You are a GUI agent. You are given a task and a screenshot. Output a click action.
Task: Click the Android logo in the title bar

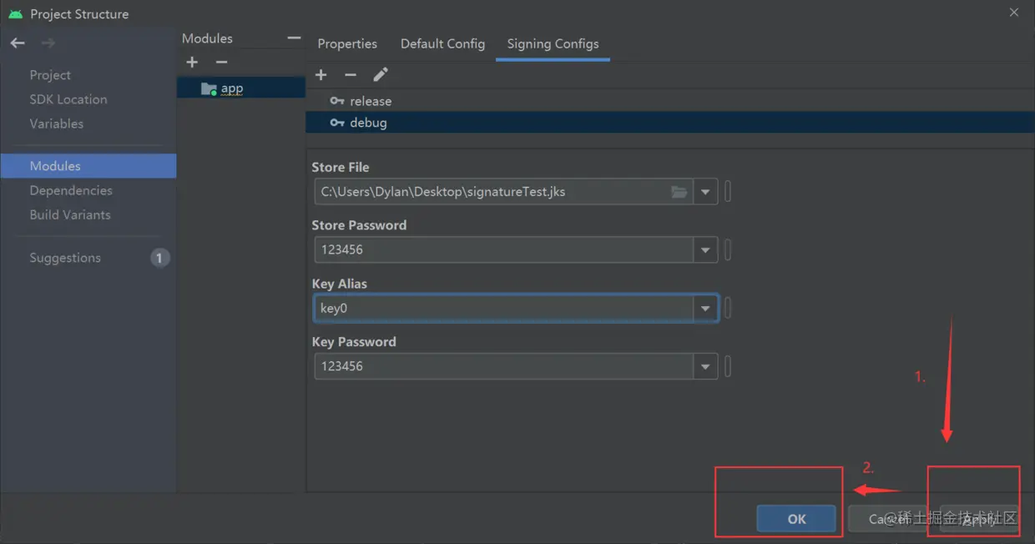click(x=15, y=14)
